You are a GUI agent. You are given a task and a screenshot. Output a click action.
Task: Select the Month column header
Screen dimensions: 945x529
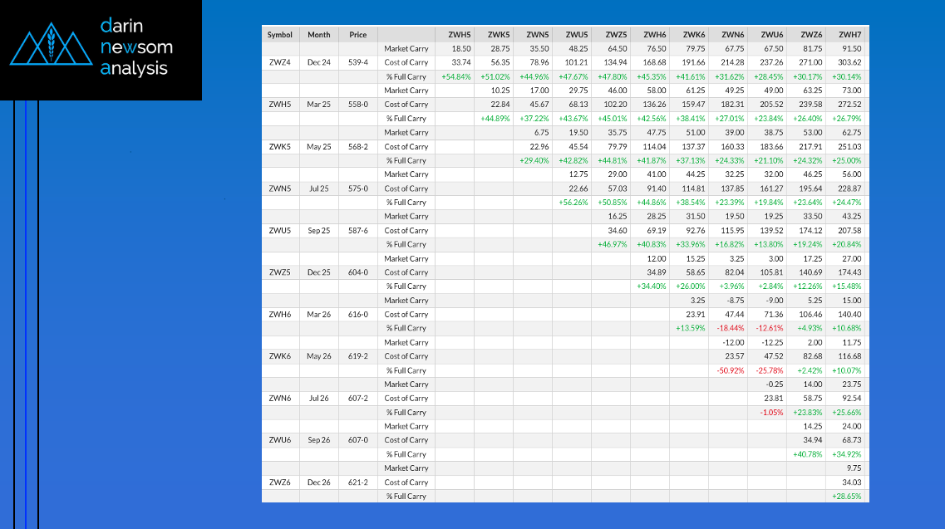318,35
